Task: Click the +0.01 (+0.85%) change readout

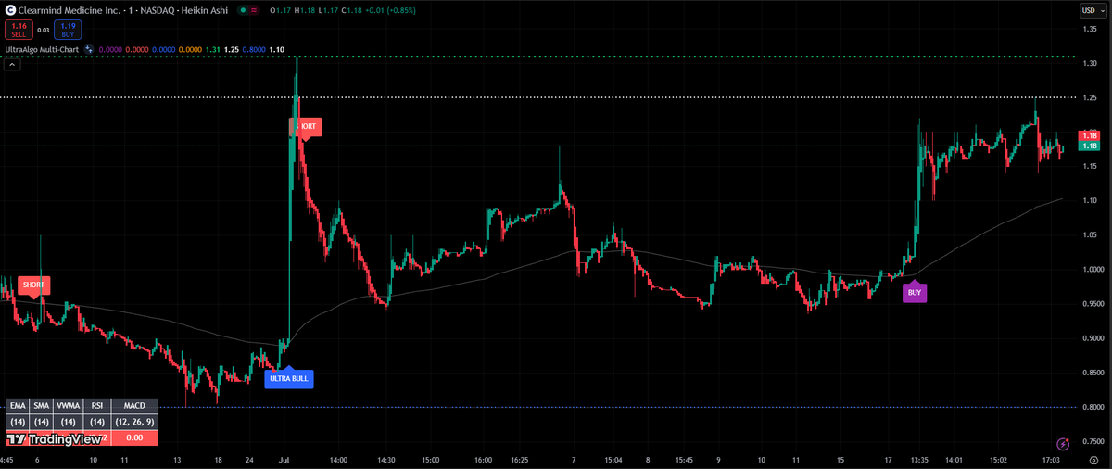Action: click(389, 10)
